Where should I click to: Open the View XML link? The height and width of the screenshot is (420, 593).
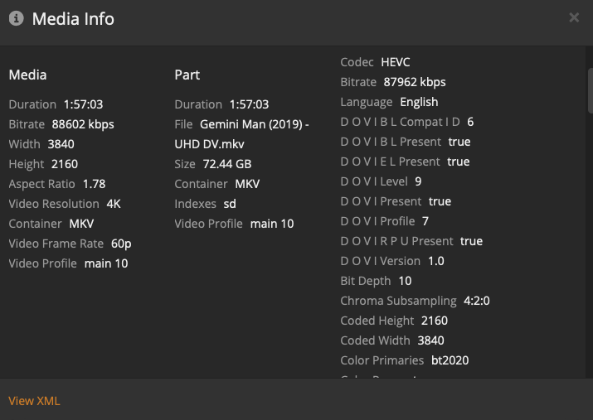(x=34, y=401)
